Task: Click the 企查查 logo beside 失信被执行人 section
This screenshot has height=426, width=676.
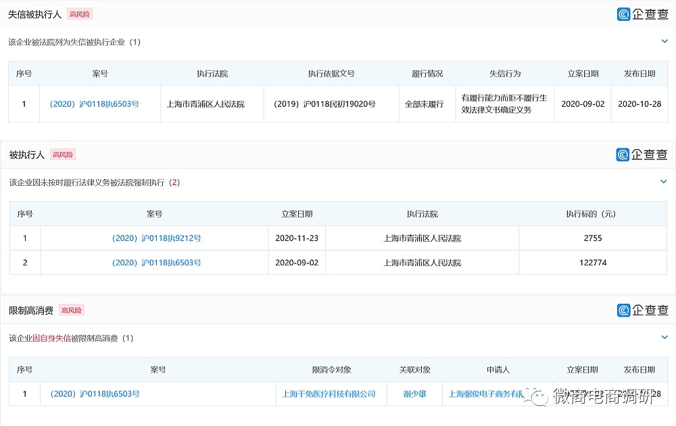Action: pos(641,14)
